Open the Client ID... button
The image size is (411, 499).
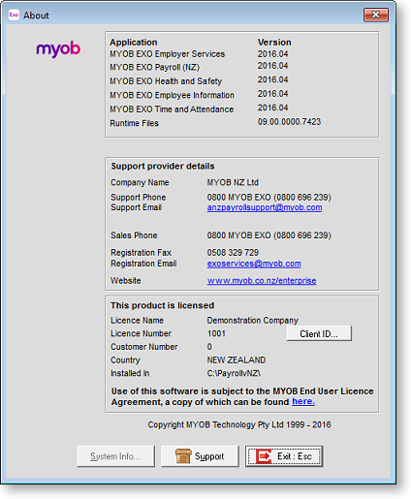click(319, 333)
